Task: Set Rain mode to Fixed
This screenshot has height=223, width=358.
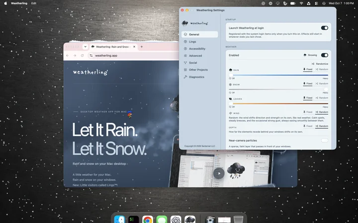Action: (x=308, y=69)
